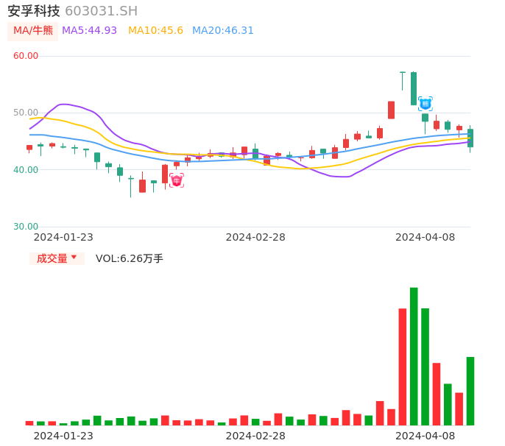Click the 2024-01-23 date label under price chart
Image resolution: width=505 pixels, height=446 pixels.
click(63, 237)
